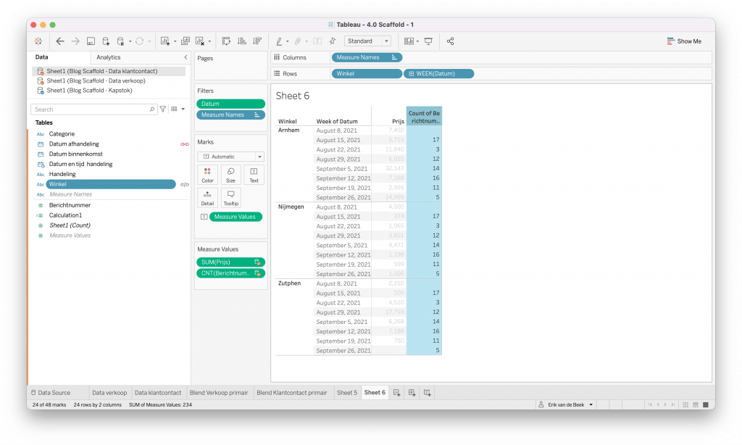Image resolution: width=742 pixels, height=445 pixels.
Task: Click the Sort ascending toolbar icon
Action: pos(241,41)
